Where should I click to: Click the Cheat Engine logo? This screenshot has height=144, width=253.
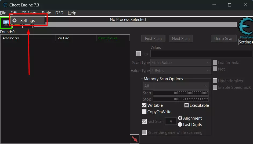(245, 27)
